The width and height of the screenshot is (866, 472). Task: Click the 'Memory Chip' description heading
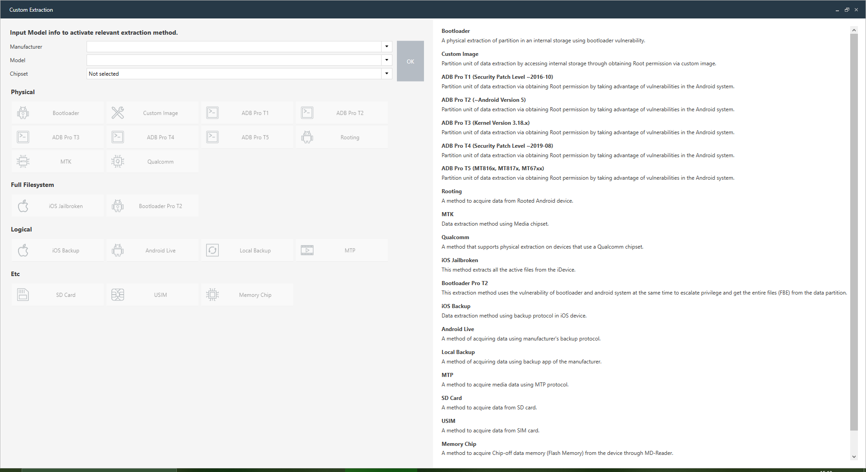pos(459,444)
